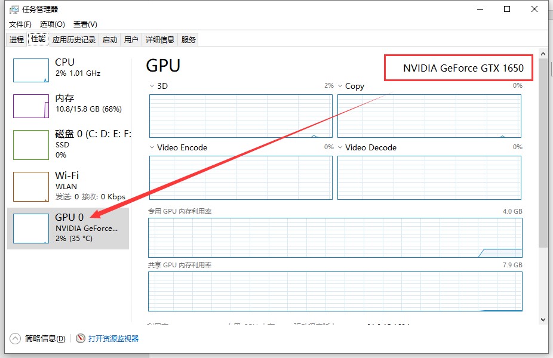Select the Wi-Fi WLAN graph thumbnail
Image resolution: width=553 pixels, height=358 pixels.
31,187
